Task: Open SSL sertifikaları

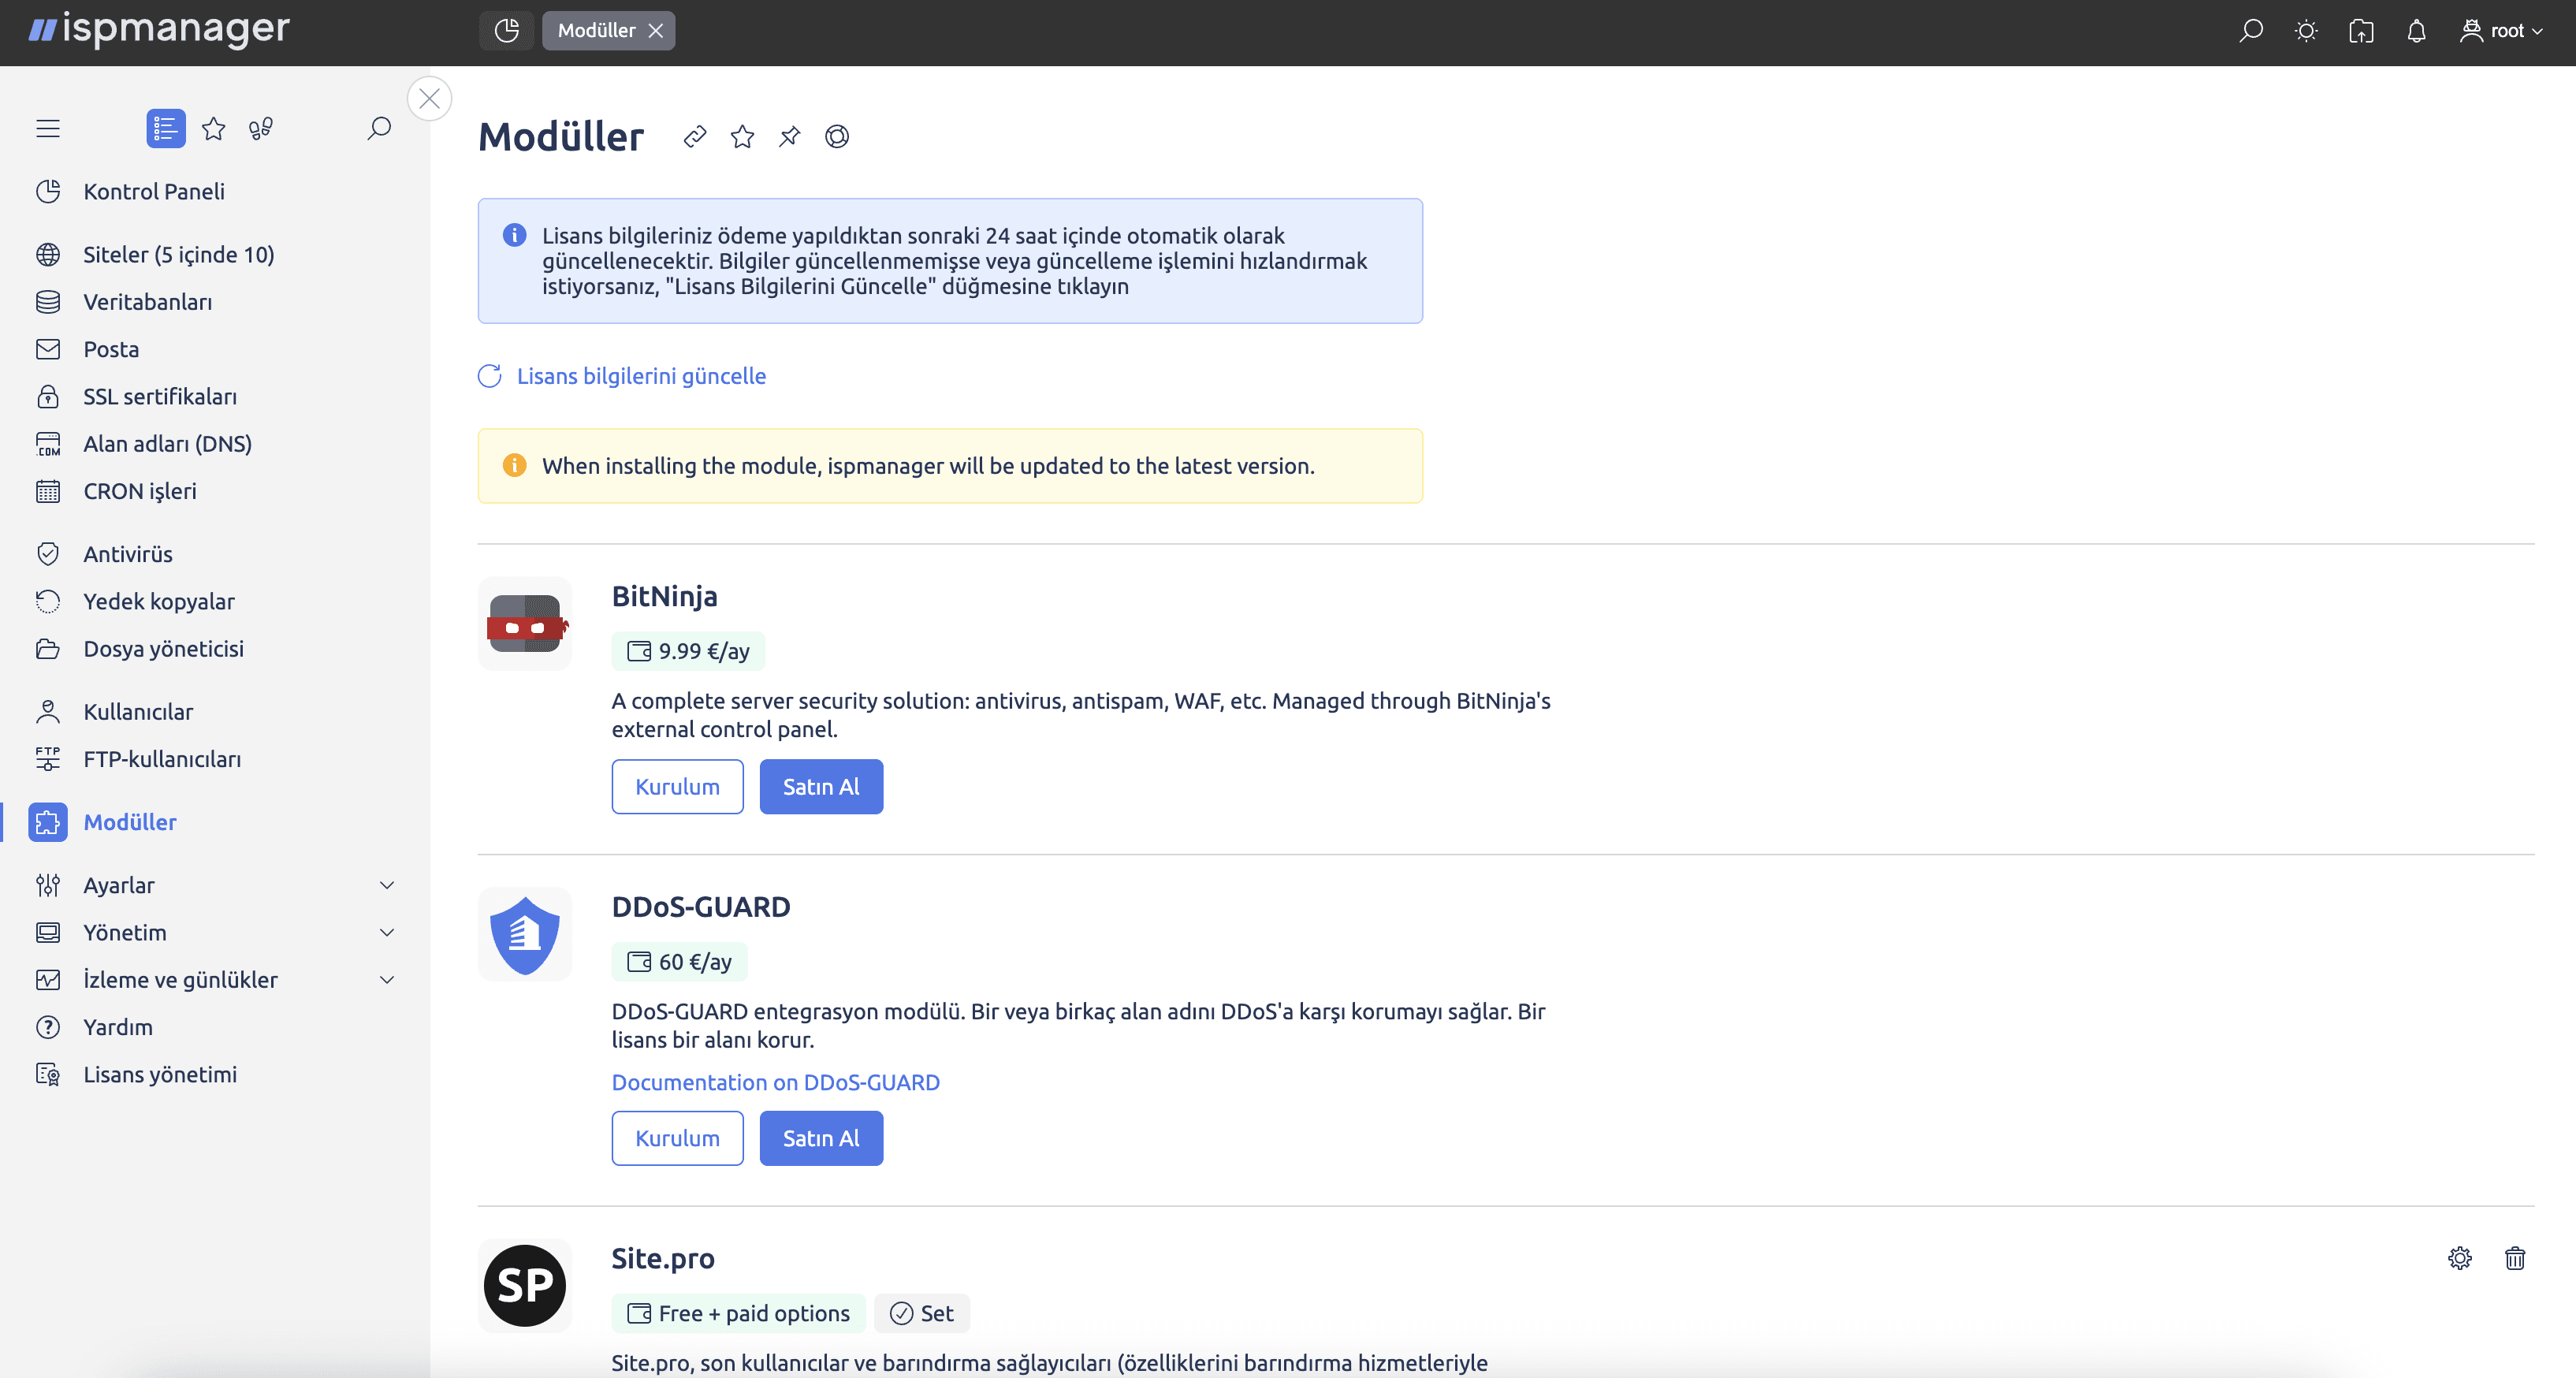Action: pos(160,396)
